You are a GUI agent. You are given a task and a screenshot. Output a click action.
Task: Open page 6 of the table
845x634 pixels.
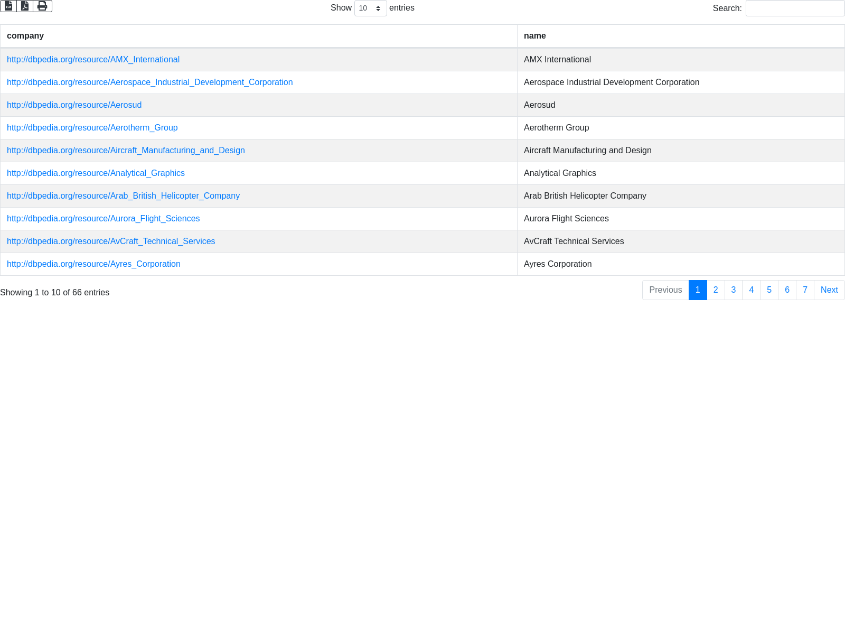point(787,290)
